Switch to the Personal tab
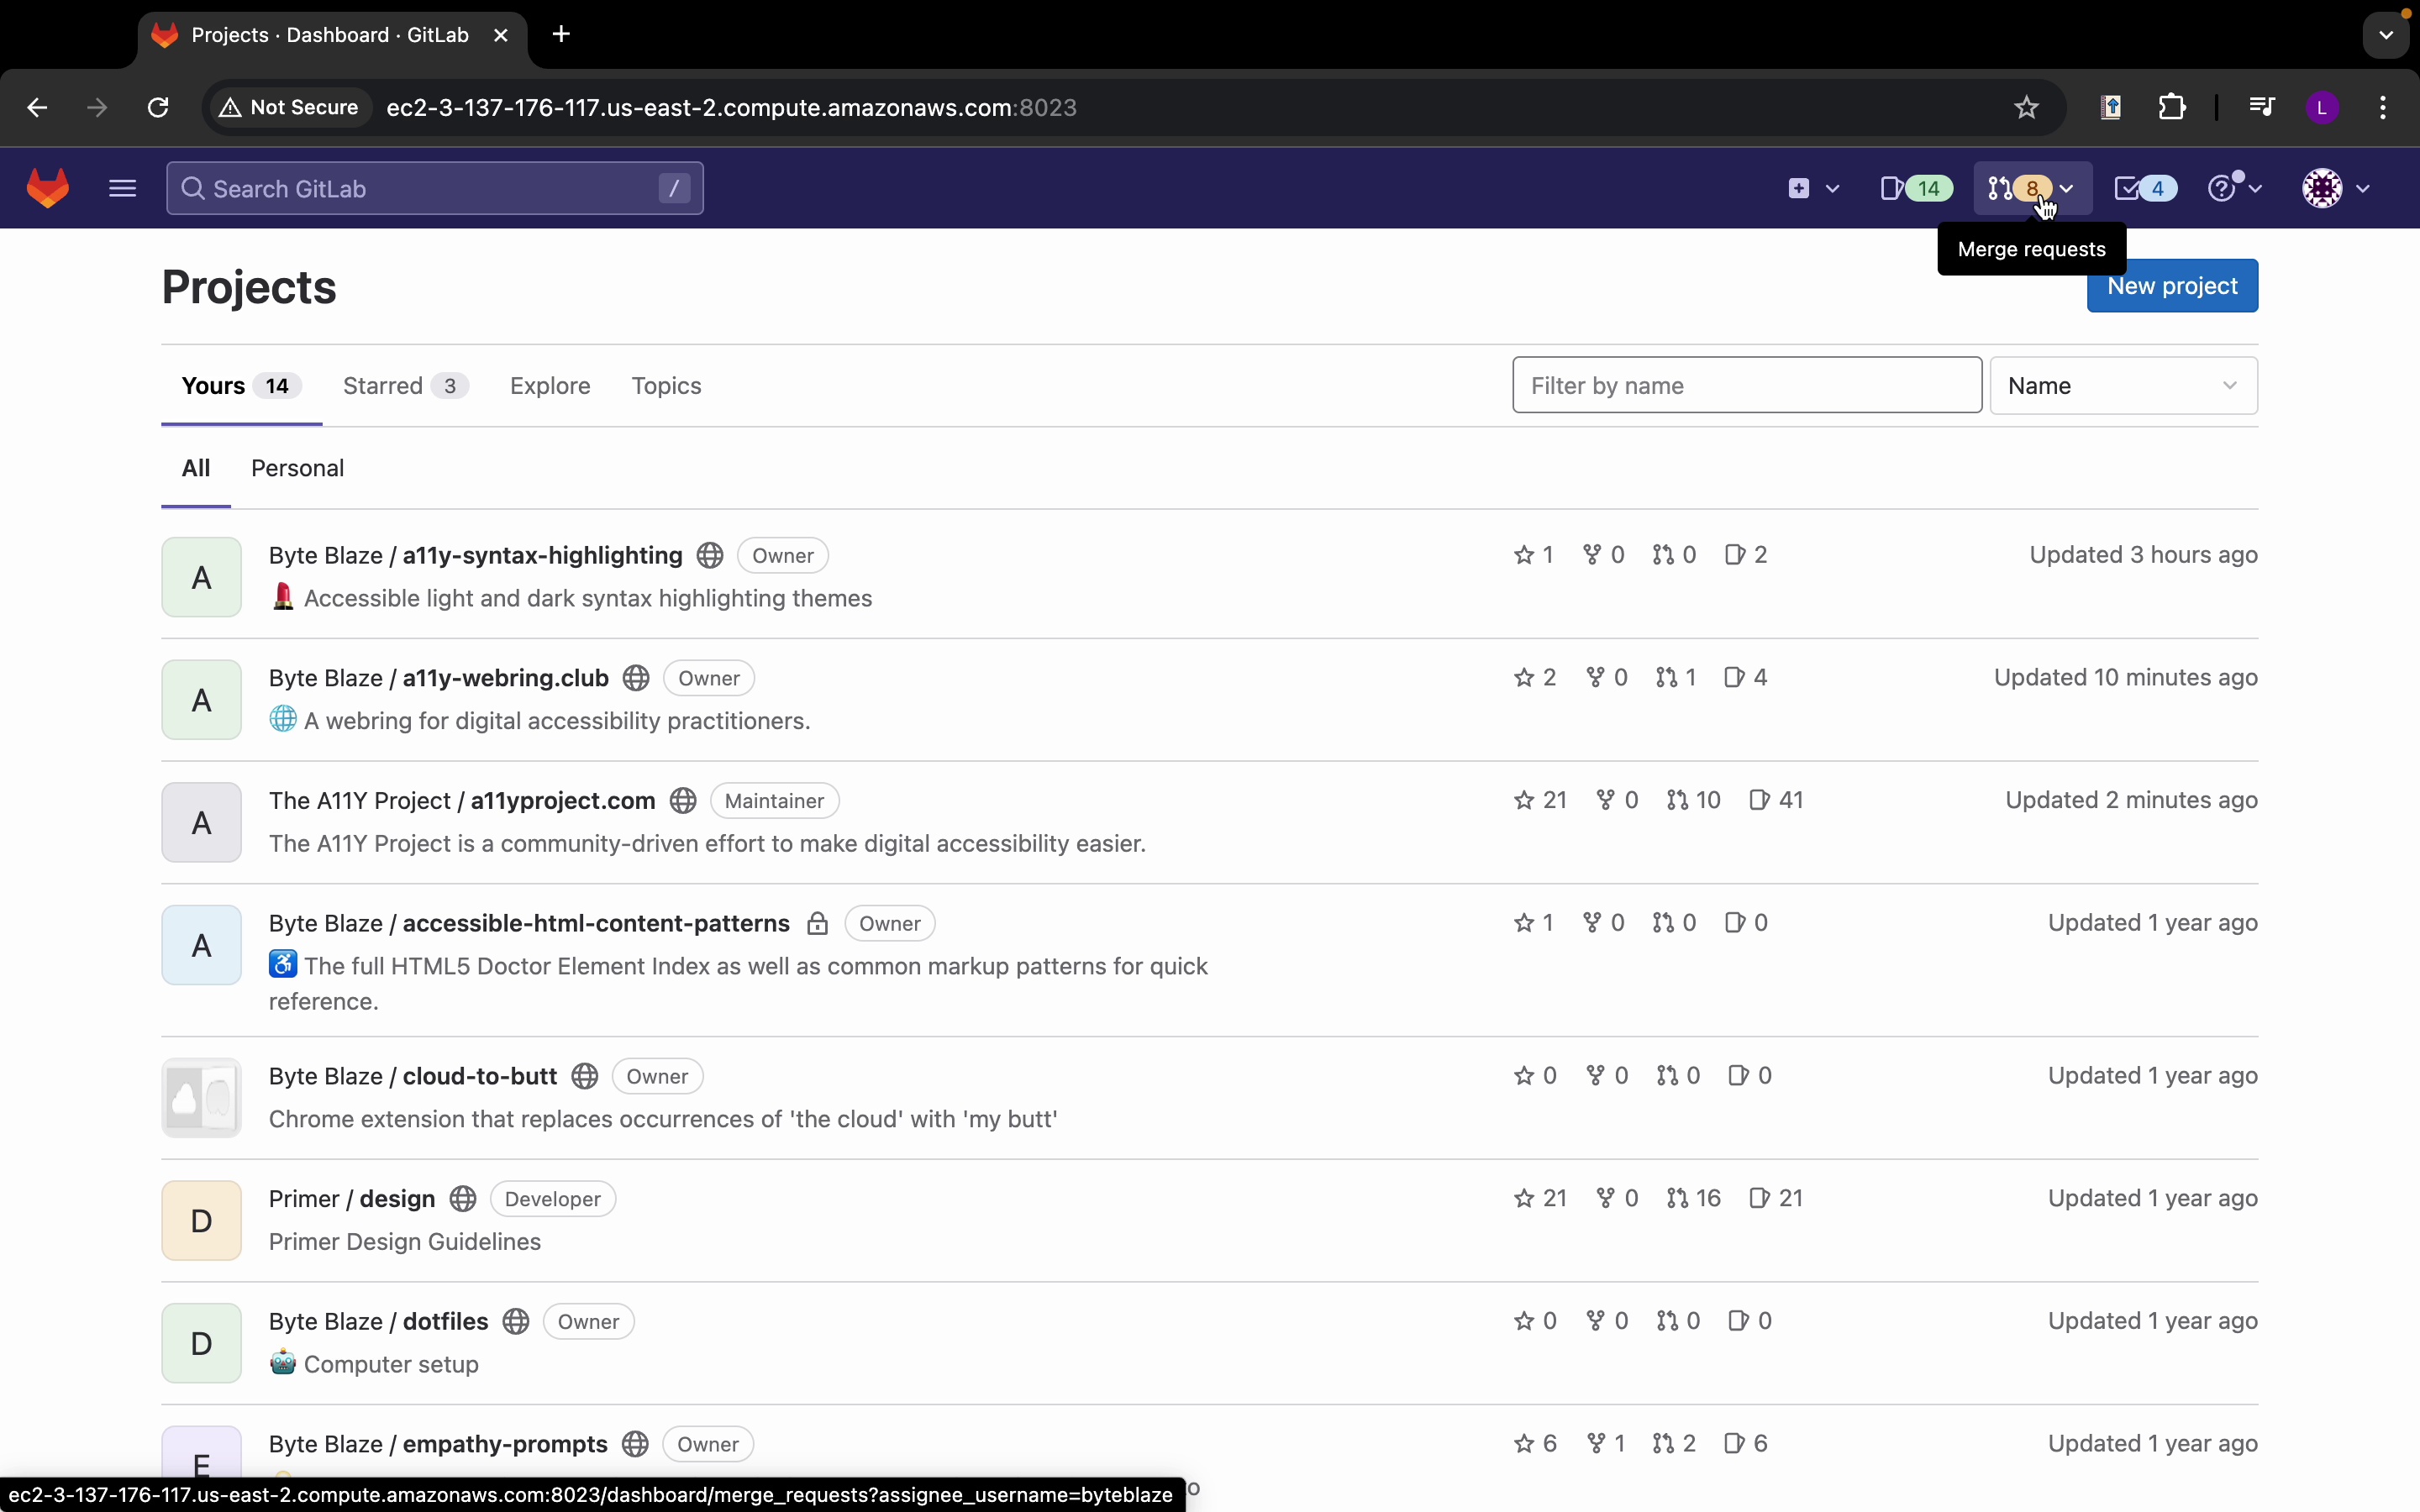This screenshot has height=1512, width=2420. (297, 468)
